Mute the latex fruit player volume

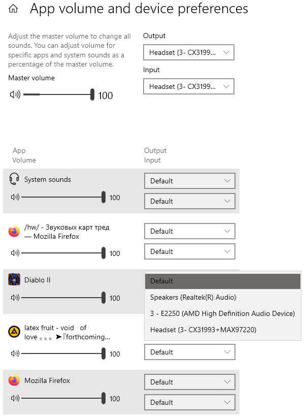15,353
